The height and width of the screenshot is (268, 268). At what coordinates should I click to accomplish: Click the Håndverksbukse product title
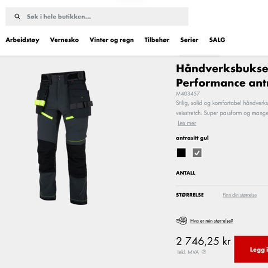tap(222, 75)
